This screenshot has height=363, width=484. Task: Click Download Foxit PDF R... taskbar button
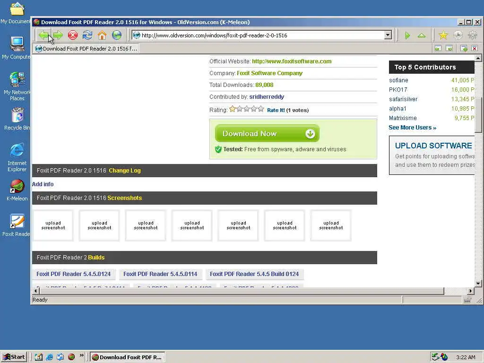[128, 357]
